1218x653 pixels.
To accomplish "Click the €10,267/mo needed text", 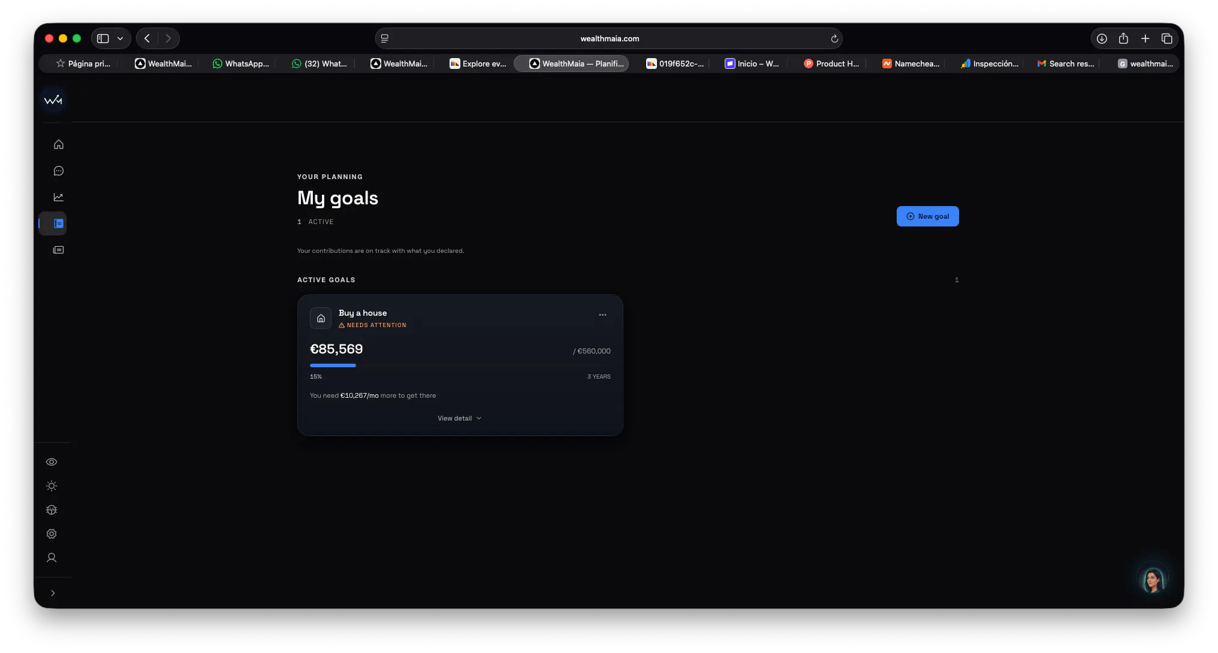I will tap(360, 395).
